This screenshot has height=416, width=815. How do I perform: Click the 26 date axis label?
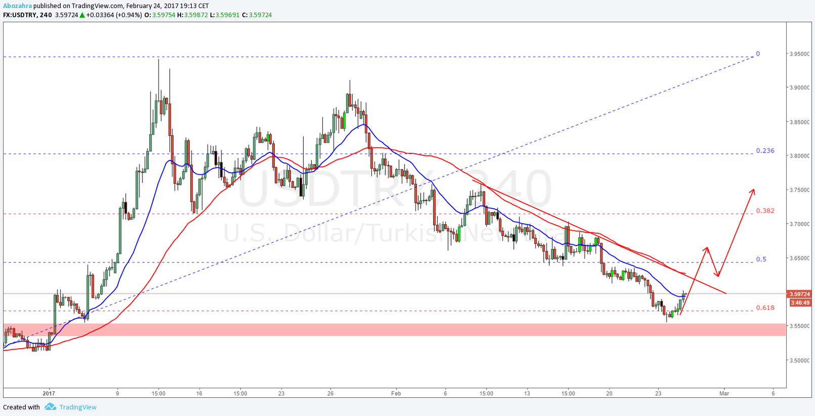pos(330,394)
